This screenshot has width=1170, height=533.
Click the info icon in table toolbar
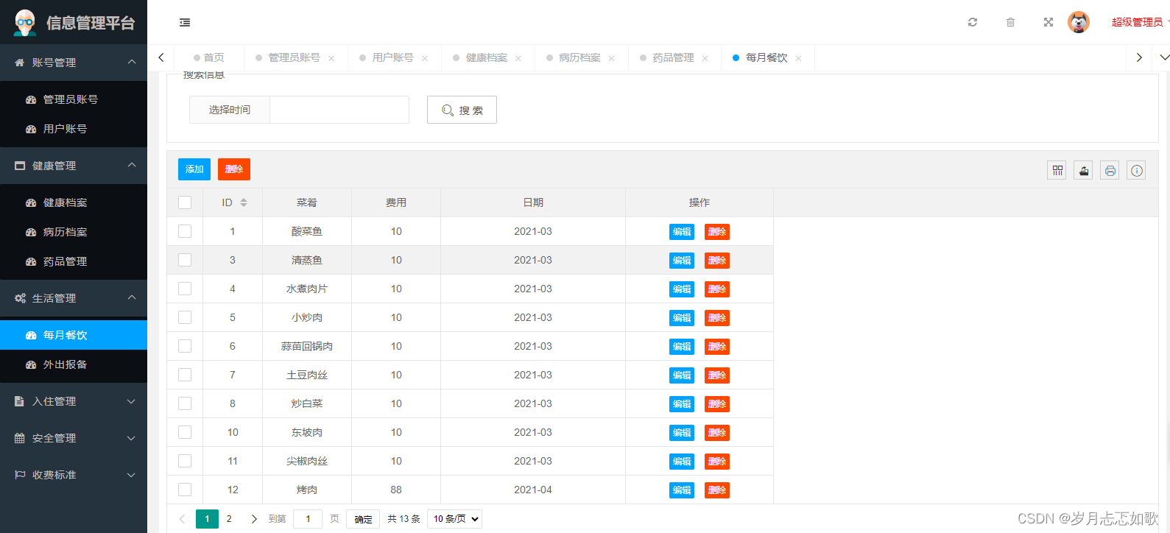1136,171
